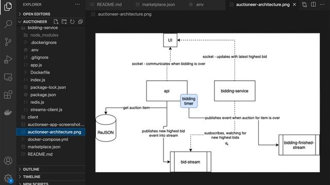Open Explorer more actions ellipsis

(77, 5)
